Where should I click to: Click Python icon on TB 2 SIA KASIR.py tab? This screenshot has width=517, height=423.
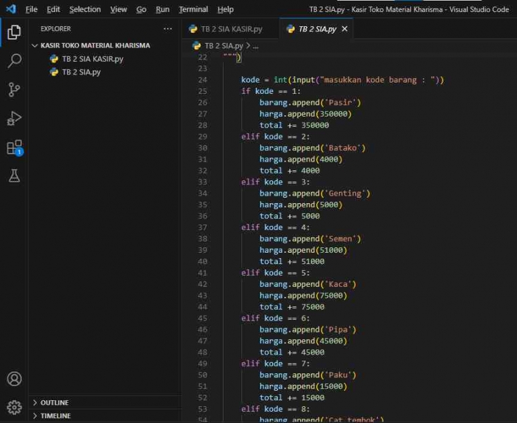tap(193, 29)
